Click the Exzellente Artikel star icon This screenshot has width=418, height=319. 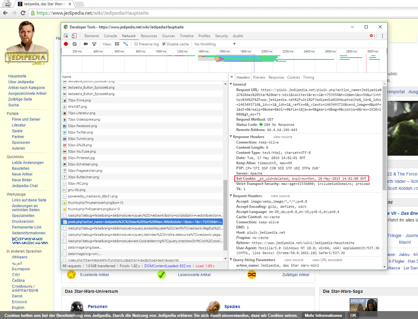pyautogui.click(x=71, y=275)
